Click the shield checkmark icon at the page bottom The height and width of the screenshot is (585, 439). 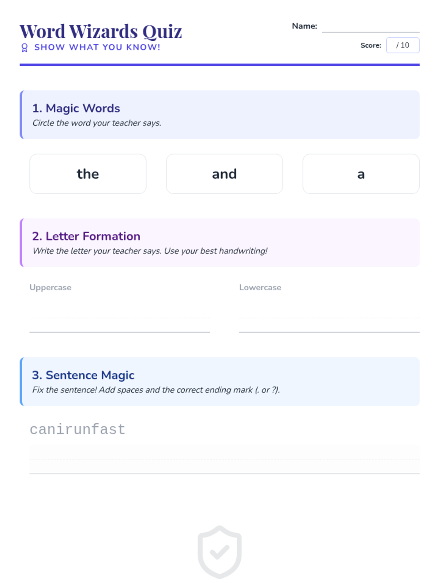(x=219, y=552)
